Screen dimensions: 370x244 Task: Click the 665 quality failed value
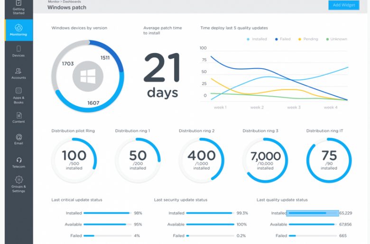pos(343,236)
